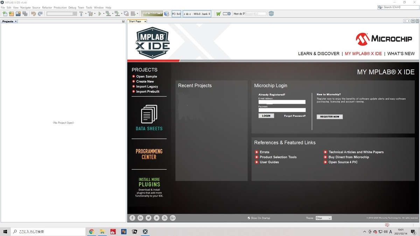Open Chrome from the Windows taskbar
The width and height of the screenshot is (420, 236).
coord(91,231)
